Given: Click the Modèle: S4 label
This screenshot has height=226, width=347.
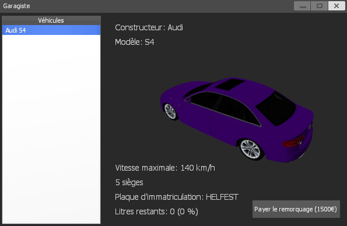Looking at the screenshot, I should coord(134,42).
